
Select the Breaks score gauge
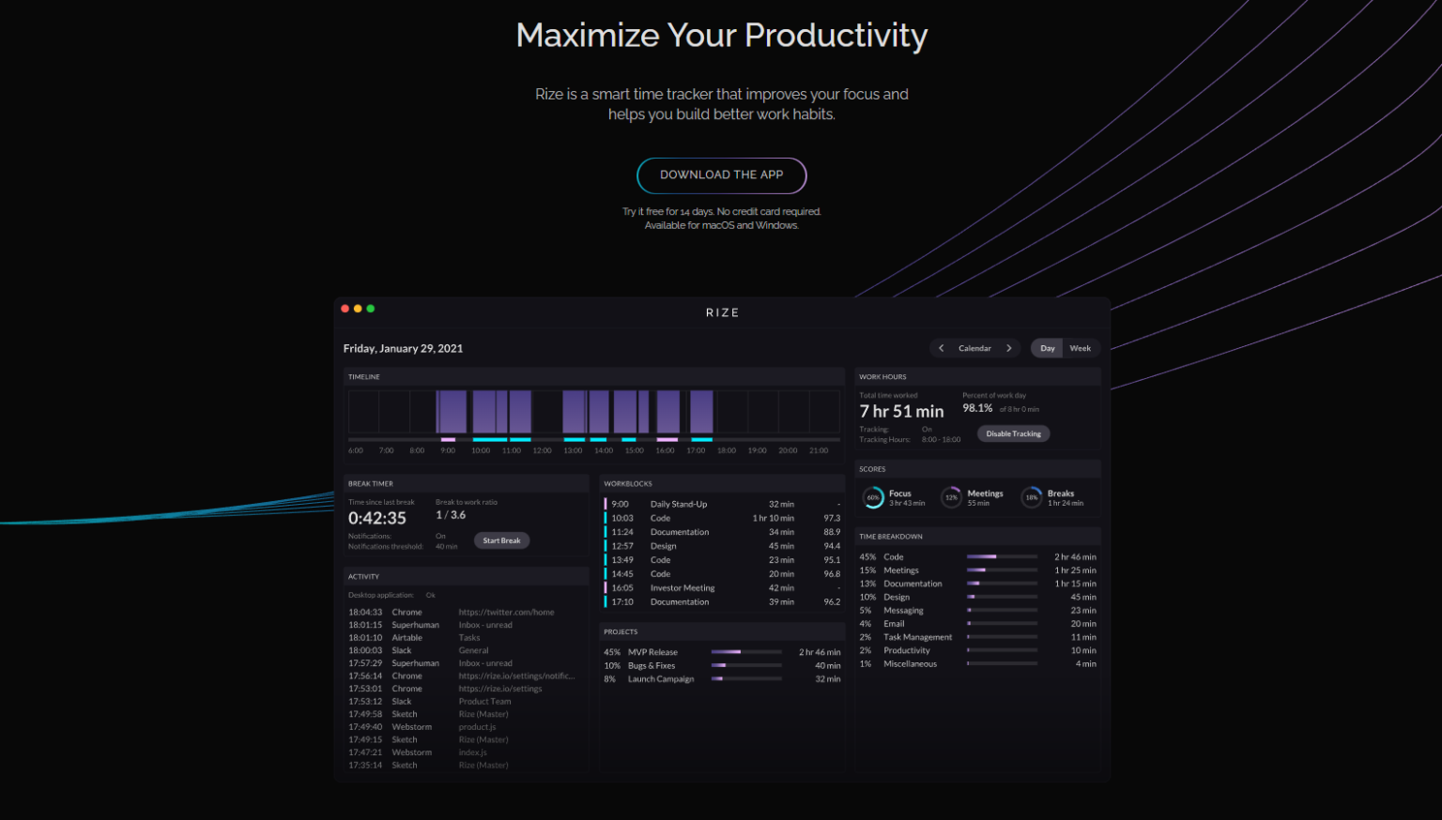[x=1031, y=497]
